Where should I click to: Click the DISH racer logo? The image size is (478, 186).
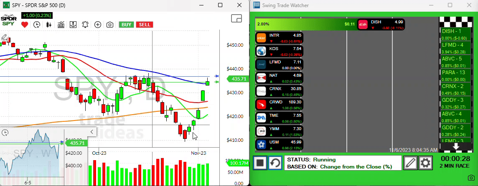click(362, 24)
